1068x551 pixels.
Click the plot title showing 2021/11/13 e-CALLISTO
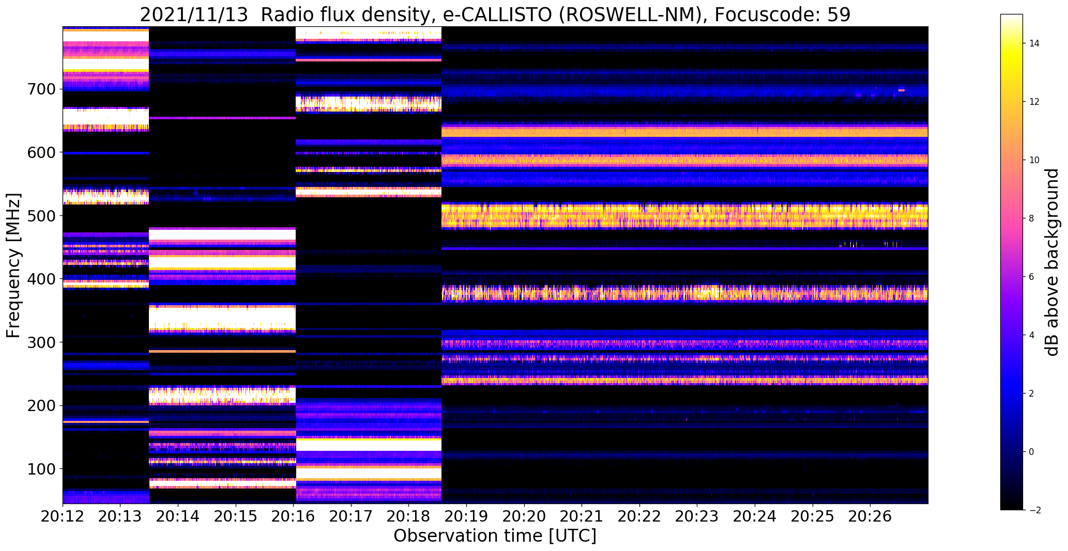coord(495,14)
